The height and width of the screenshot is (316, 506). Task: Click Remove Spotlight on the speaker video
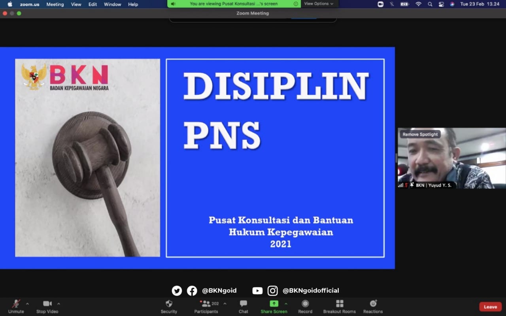pyautogui.click(x=420, y=134)
